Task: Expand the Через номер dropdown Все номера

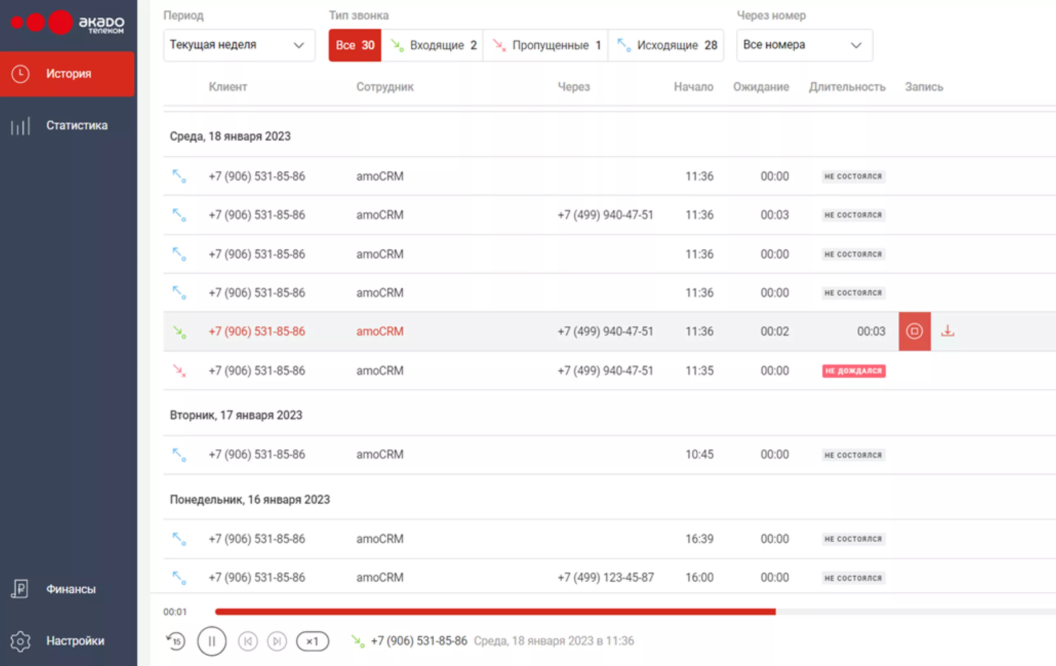Action: tap(804, 45)
